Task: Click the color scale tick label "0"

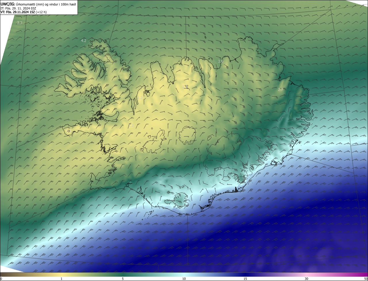Action: (x=1, y=279)
